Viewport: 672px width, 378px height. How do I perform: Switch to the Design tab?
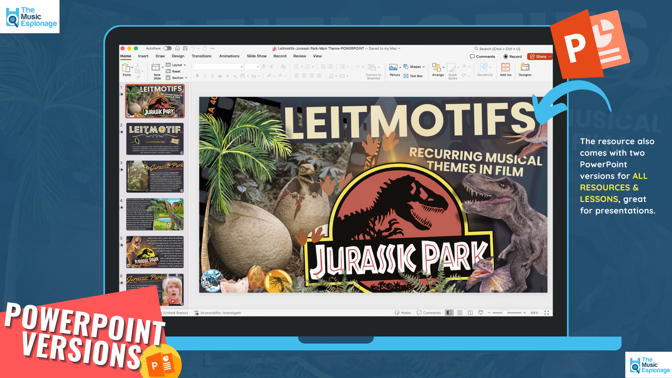[x=178, y=56]
